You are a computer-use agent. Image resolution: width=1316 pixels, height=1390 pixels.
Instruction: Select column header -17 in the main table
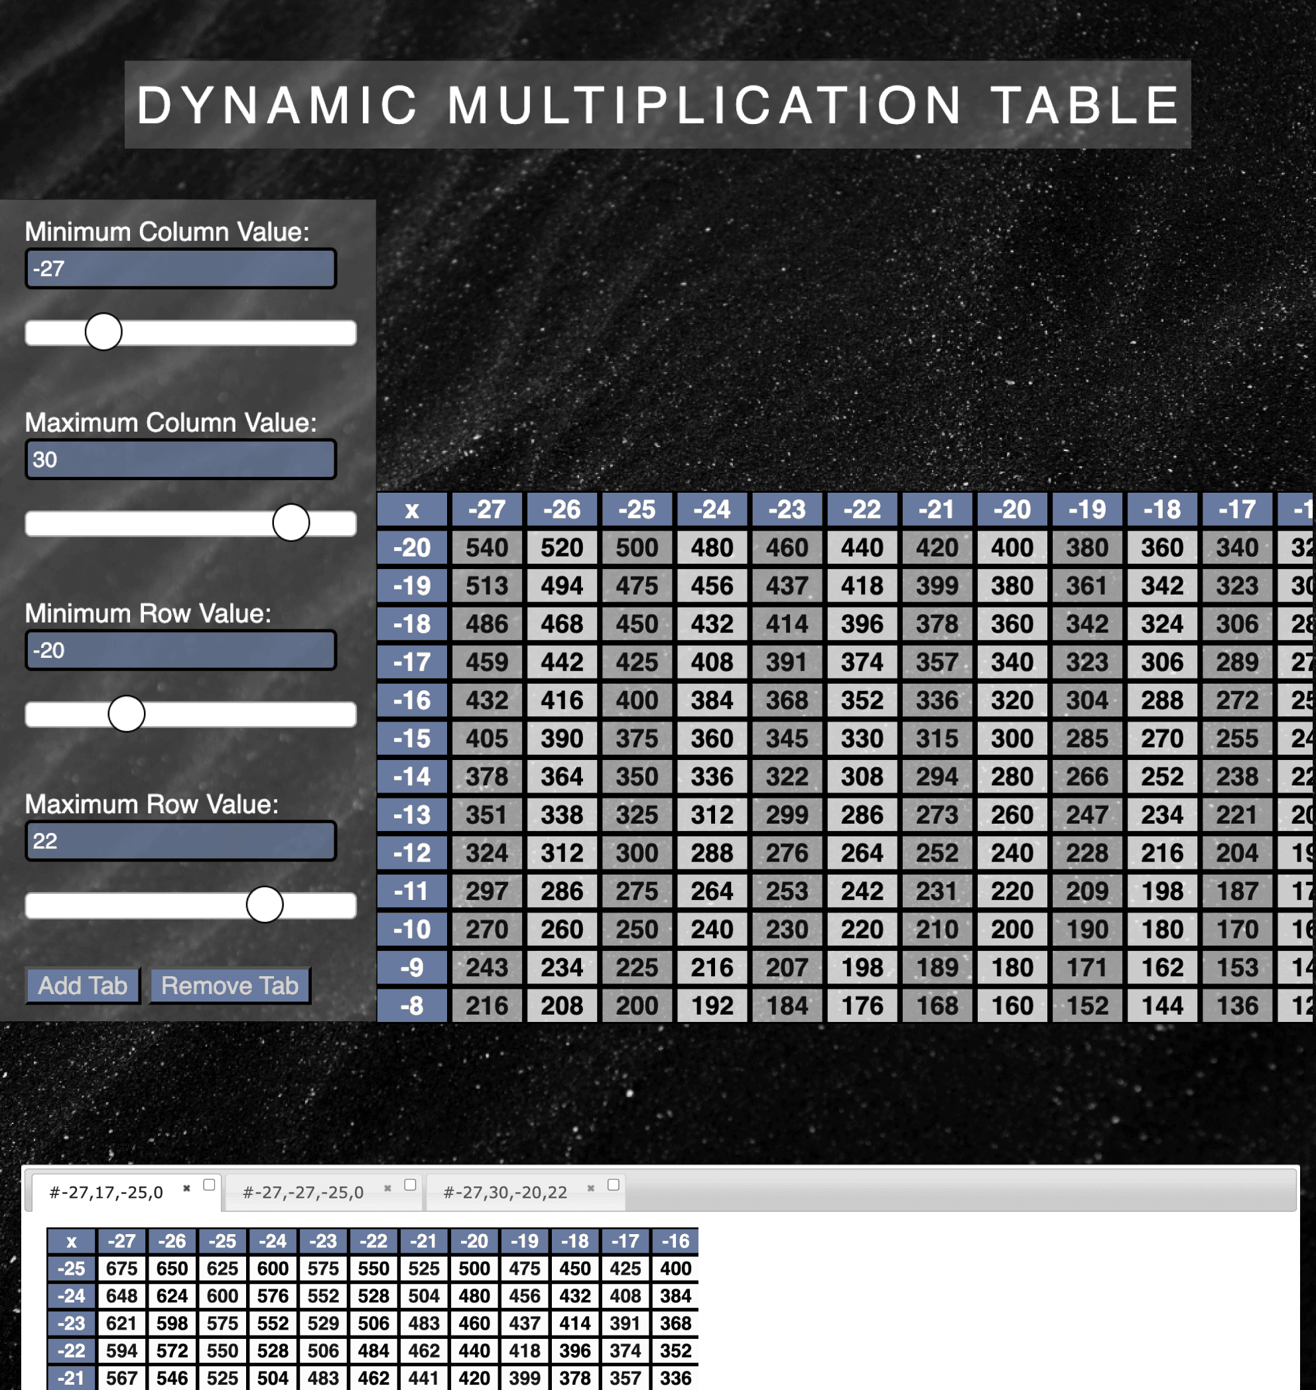tap(1238, 509)
